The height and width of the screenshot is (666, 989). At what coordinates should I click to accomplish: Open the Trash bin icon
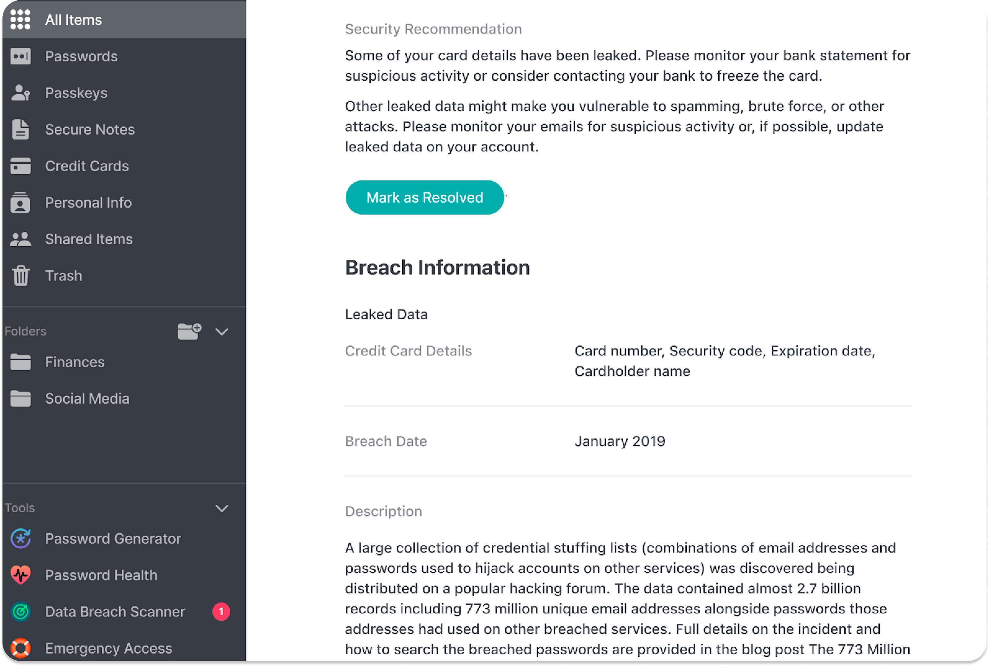pos(20,276)
